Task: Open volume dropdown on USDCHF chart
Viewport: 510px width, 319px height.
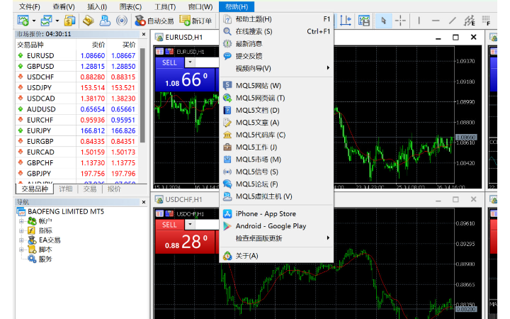Action: pyautogui.click(x=190, y=224)
